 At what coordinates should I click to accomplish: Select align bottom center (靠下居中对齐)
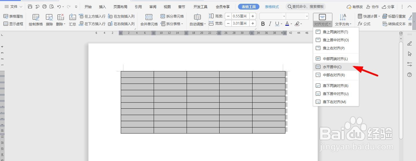(x=336, y=94)
